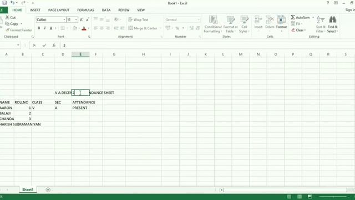The image size is (355, 200).
Task: Open the PAGE LAYOUT tab
Action: coord(59,10)
